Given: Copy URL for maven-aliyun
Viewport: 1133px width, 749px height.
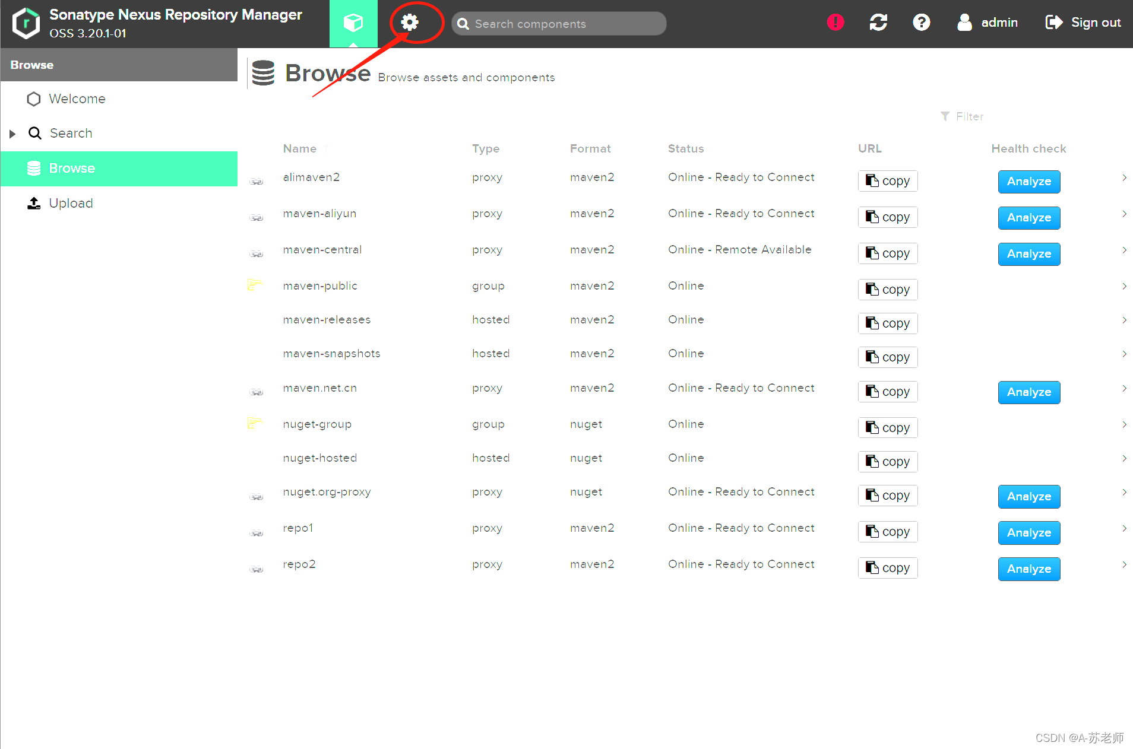Looking at the screenshot, I should (888, 217).
